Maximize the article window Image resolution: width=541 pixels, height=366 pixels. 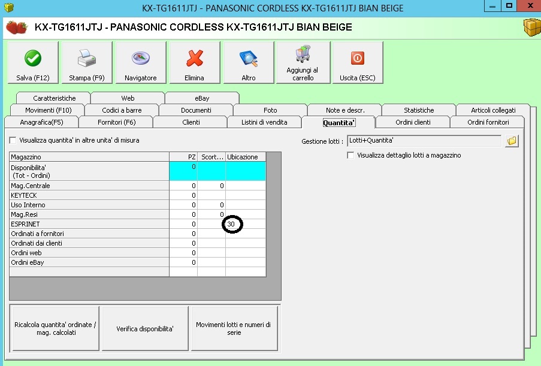coord(509,6)
